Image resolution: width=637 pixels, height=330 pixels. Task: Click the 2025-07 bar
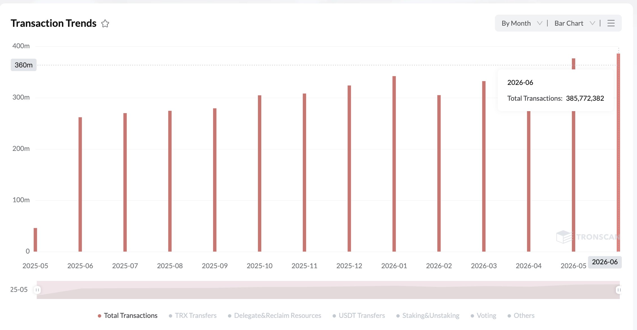click(x=125, y=182)
